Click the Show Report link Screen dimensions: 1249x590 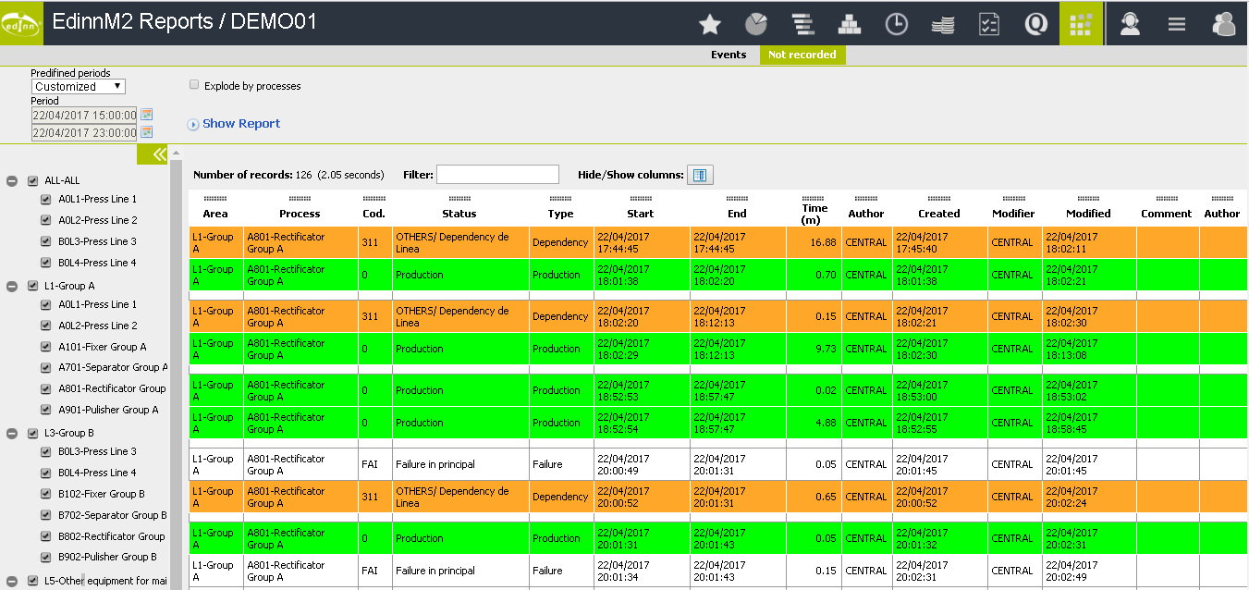pyautogui.click(x=241, y=124)
